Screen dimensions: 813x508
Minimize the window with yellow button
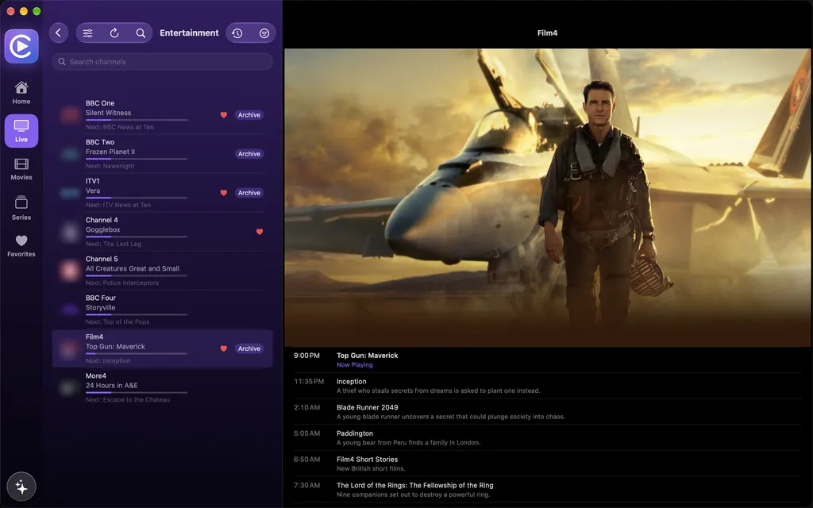click(x=23, y=11)
